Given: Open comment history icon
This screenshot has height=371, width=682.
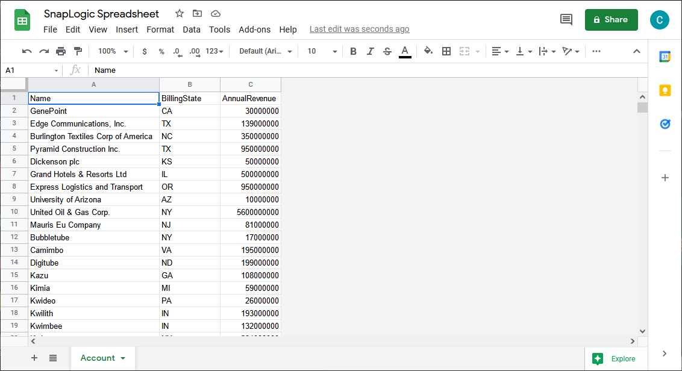Looking at the screenshot, I should tap(566, 20).
